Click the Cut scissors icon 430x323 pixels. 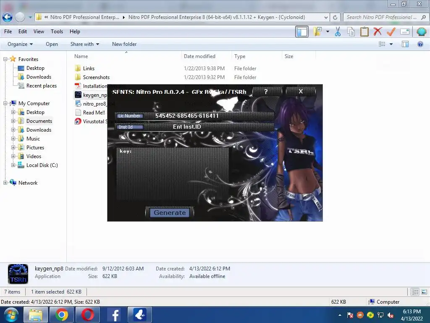338,32
